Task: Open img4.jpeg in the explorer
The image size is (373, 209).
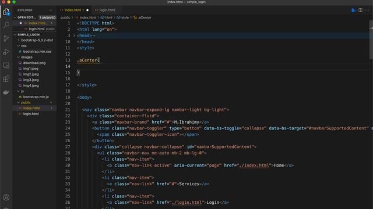Action: (31, 85)
